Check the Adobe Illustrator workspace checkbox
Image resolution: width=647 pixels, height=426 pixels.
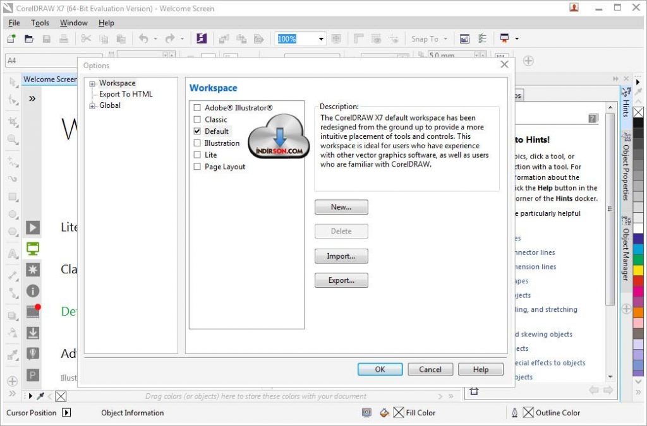197,107
